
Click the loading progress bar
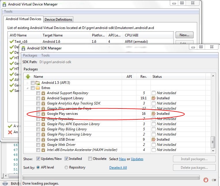(x=111, y=177)
